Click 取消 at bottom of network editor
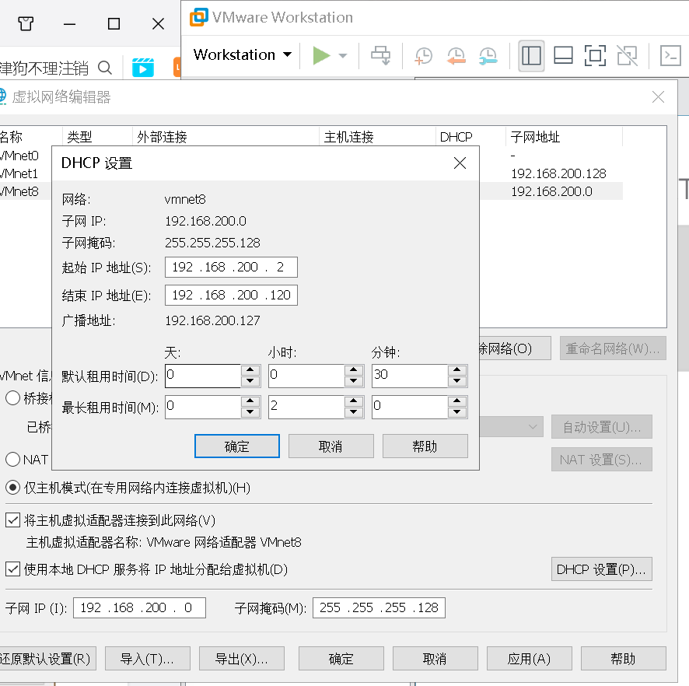The image size is (689, 686). click(x=435, y=658)
